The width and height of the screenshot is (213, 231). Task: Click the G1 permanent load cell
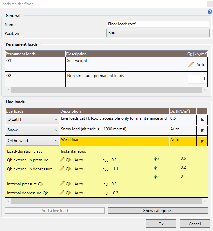35,64
